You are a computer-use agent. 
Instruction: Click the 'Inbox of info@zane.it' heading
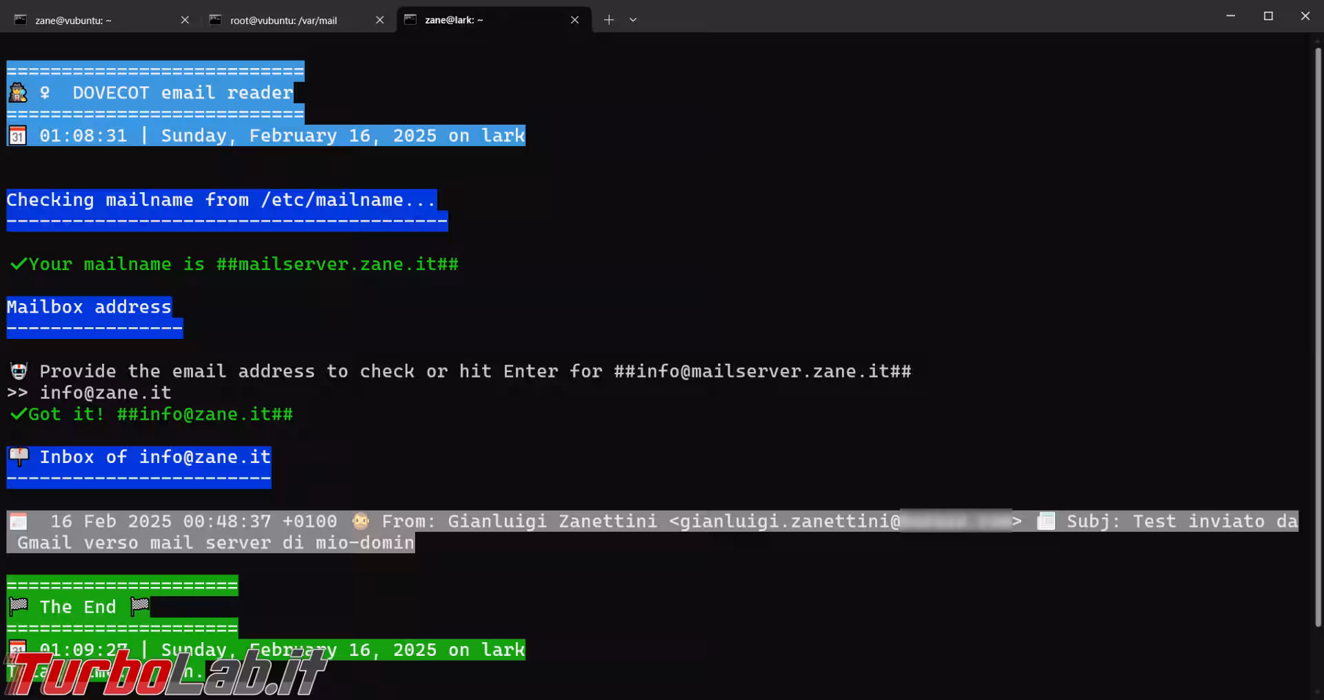155,457
